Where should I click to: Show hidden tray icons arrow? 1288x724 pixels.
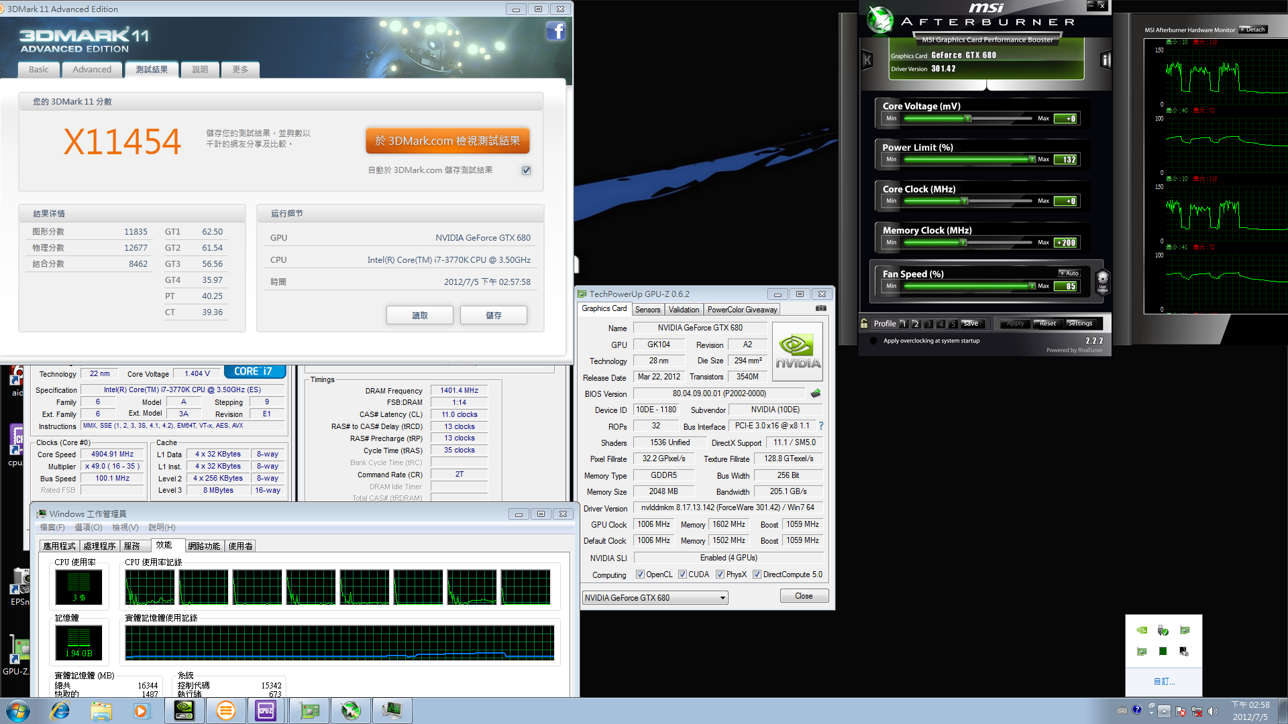1165,711
